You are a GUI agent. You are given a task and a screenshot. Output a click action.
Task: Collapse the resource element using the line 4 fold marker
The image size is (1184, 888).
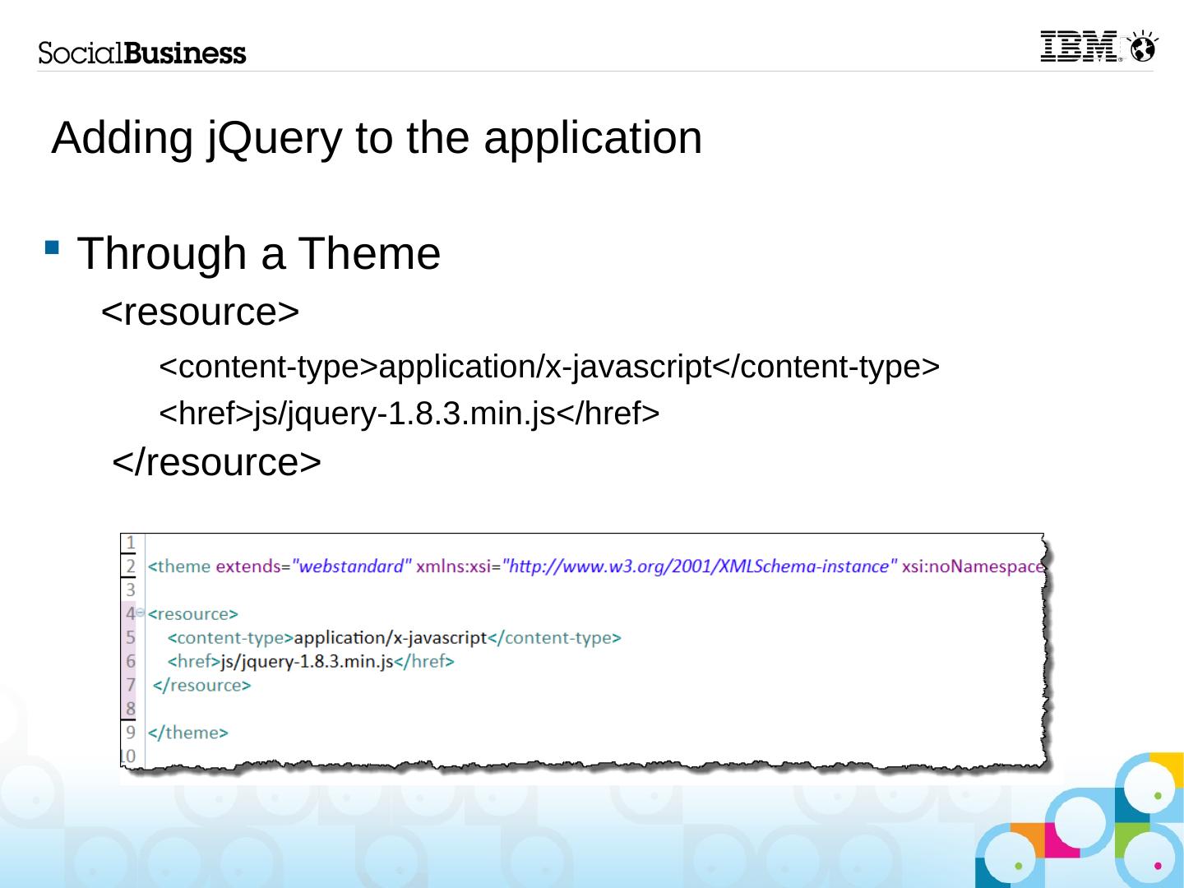tap(140, 613)
